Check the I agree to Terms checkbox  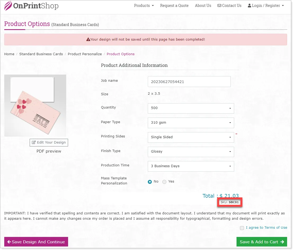tap(242, 228)
